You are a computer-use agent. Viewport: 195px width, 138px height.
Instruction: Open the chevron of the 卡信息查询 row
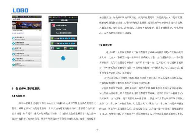click(x=40, y=59)
